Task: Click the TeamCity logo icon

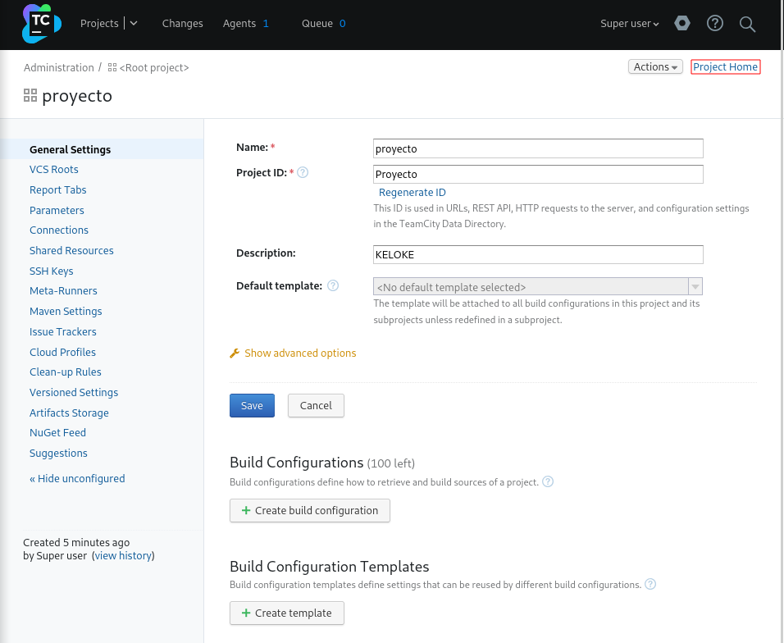Action: tap(42, 24)
